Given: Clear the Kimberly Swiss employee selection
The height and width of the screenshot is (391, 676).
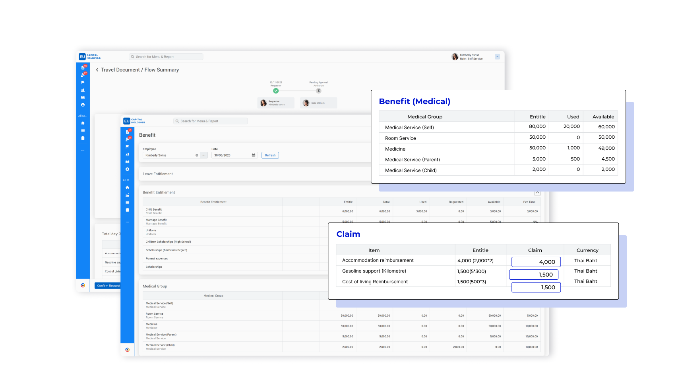Looking at the screenshot, I should point(197,155).
